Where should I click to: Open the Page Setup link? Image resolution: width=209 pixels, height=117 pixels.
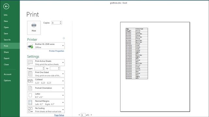(59, 115)
